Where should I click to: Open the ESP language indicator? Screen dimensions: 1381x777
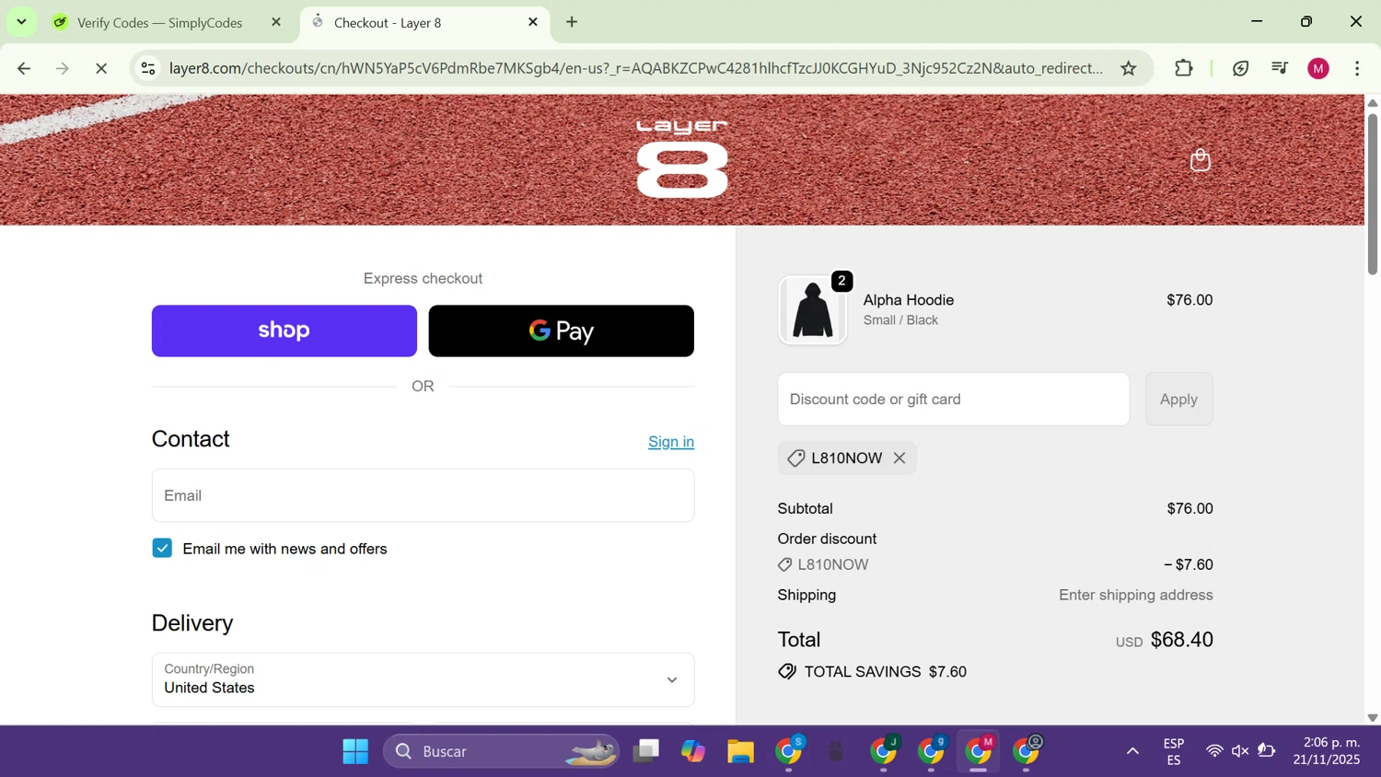[x=1174, y=751]
